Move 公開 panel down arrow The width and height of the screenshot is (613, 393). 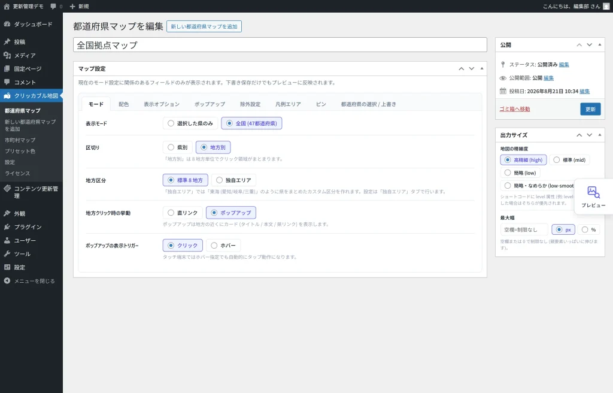[589, 45]
